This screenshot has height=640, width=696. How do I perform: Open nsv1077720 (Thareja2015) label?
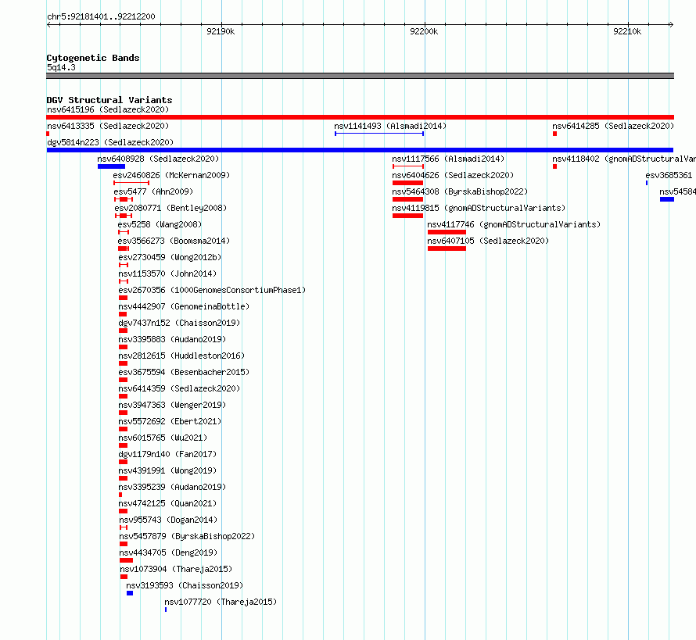click(x=221, y=602)
